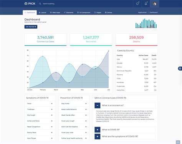Click the July data point on chart

109,51
